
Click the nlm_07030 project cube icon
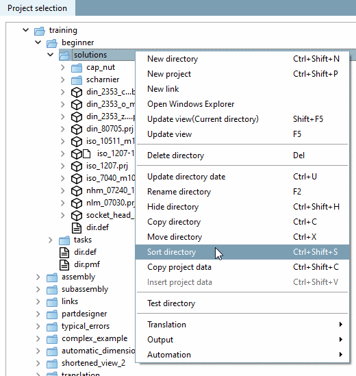(x=77, y=203)
